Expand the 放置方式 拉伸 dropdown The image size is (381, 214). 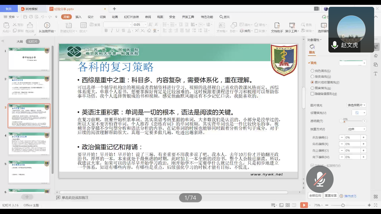point(356,129)
